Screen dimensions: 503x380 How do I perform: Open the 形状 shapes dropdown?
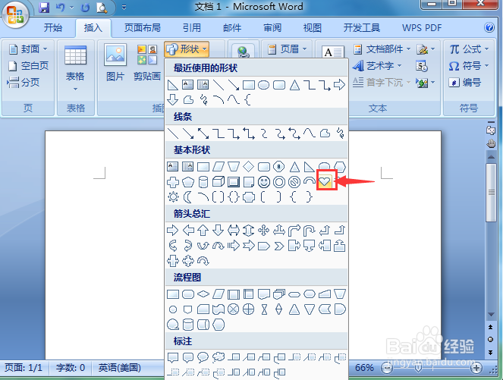(187, 49)
